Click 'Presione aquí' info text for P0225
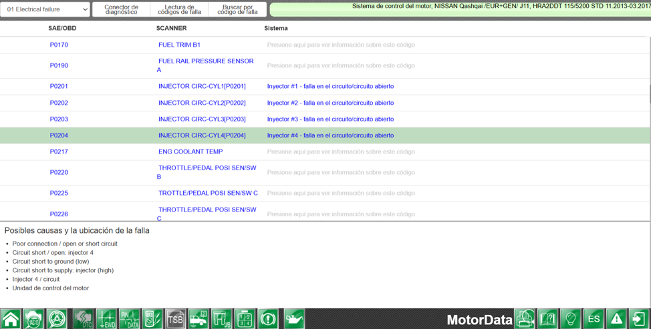Image resolution: width=651 pixels, height=329 pixels. coord(341,193)
